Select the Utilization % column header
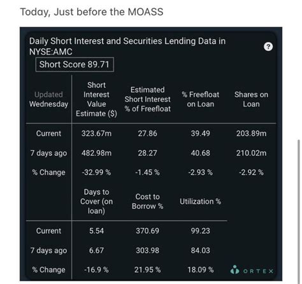This screenshot has width=302, height=284. point(200,201)
